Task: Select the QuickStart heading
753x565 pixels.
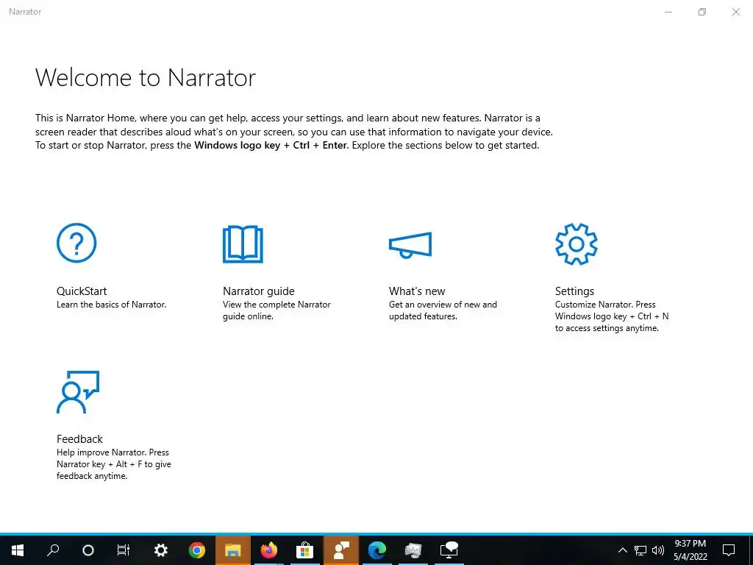Action: coord(82,291)
